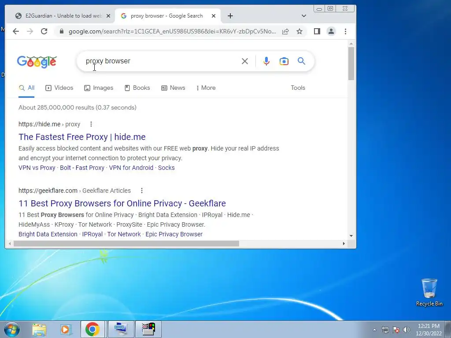Click the https://geekflare.com URL text
This screenshot has width=451, height=338.
tap(48, 191)
